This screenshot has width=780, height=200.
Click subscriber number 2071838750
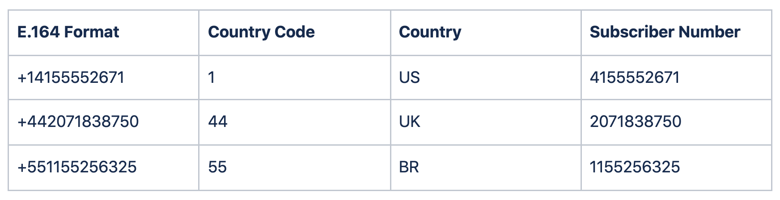click(636, 122)
